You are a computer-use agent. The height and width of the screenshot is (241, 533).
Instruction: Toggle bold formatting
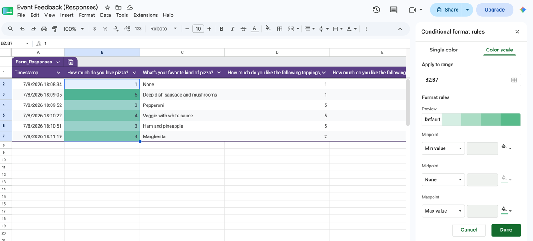(221, 29)
